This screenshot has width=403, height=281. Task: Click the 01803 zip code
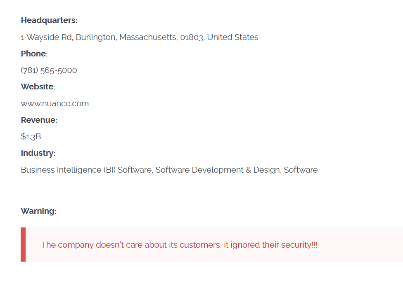coord(192,37)
